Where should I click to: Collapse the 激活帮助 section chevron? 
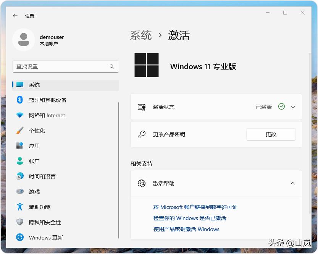pyautogui.click(x=293, y=183)
